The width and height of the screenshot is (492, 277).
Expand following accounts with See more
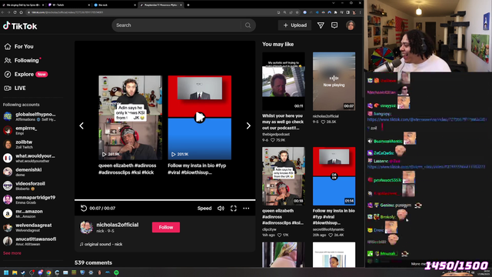12,253
